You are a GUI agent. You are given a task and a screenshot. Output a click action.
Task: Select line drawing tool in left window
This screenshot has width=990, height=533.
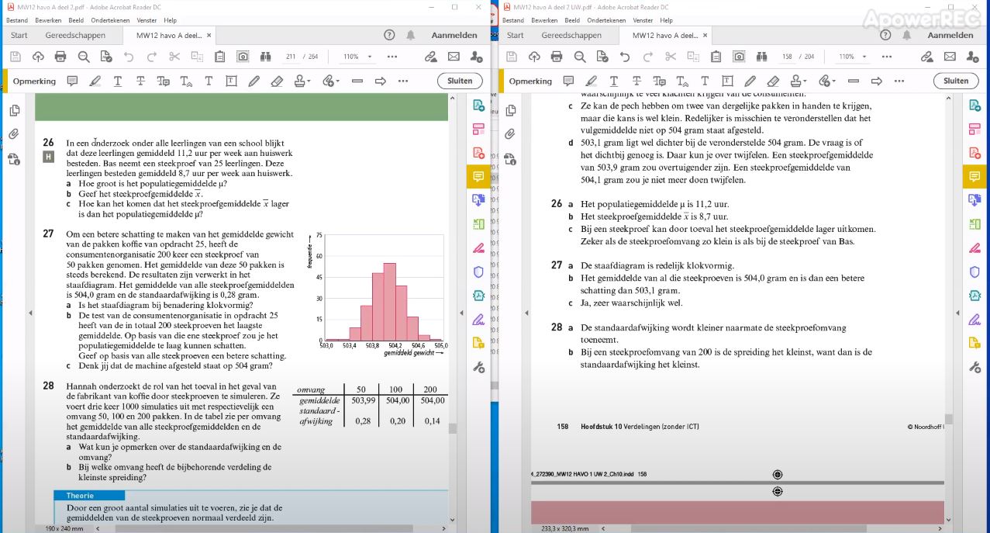click(x=357, y=81)
